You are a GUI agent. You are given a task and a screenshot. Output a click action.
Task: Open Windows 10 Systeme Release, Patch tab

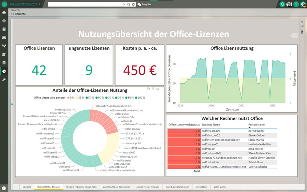click(81, 187)
